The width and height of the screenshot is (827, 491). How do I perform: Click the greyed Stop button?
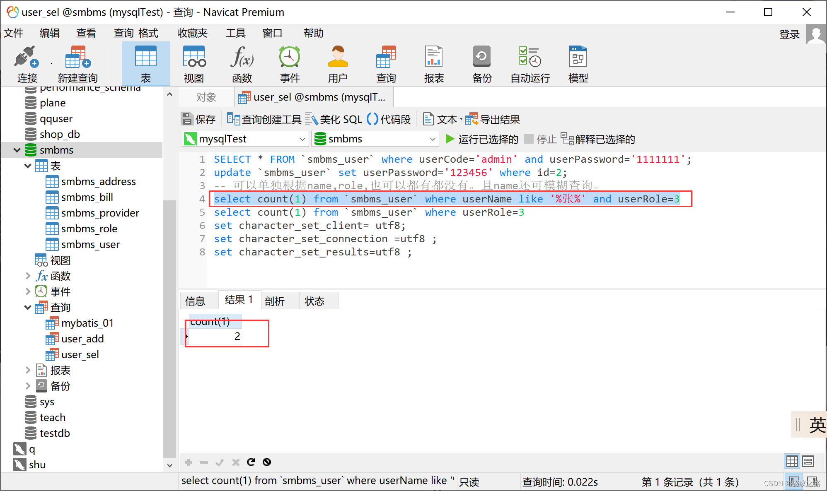coord(540,139)
